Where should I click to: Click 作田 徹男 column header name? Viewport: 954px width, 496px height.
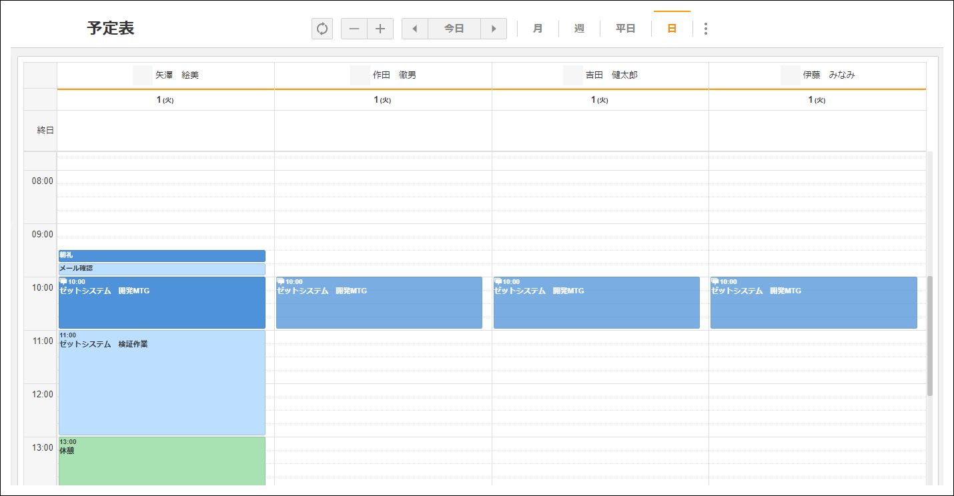pos(394,75)
